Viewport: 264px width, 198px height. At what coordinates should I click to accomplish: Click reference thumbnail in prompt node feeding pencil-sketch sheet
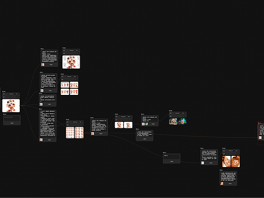coord(43,64)
